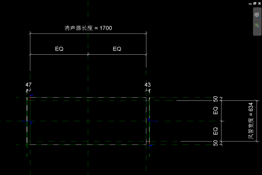This screenshot has height=175, width=262.
Task: Toggle the left EQ on the length dimension
Action: [59, 49]
